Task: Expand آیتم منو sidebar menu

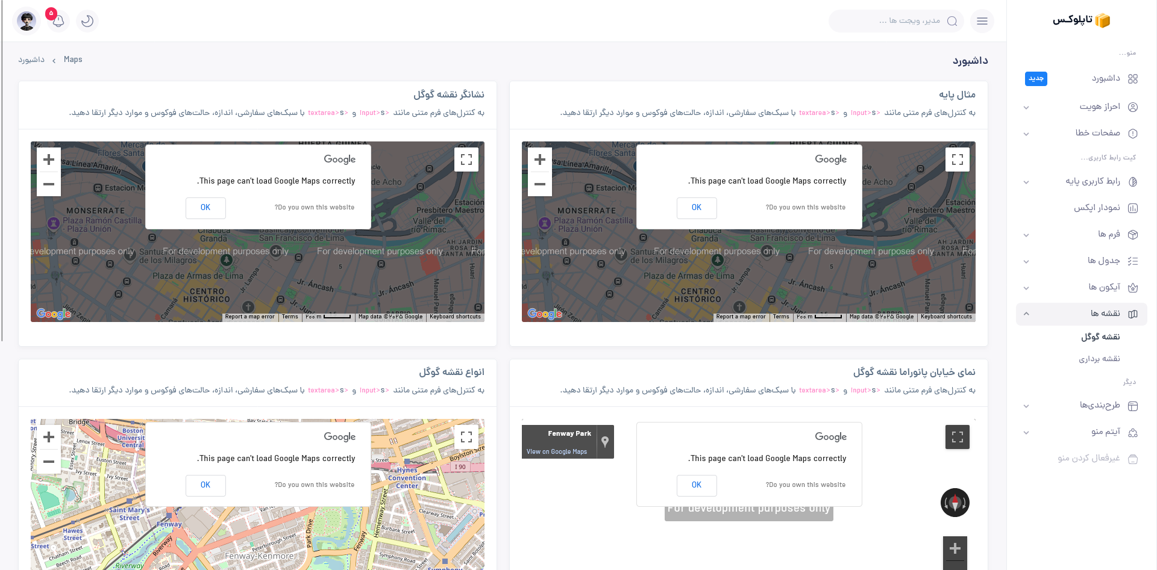Action: [x=1082, y=432]
